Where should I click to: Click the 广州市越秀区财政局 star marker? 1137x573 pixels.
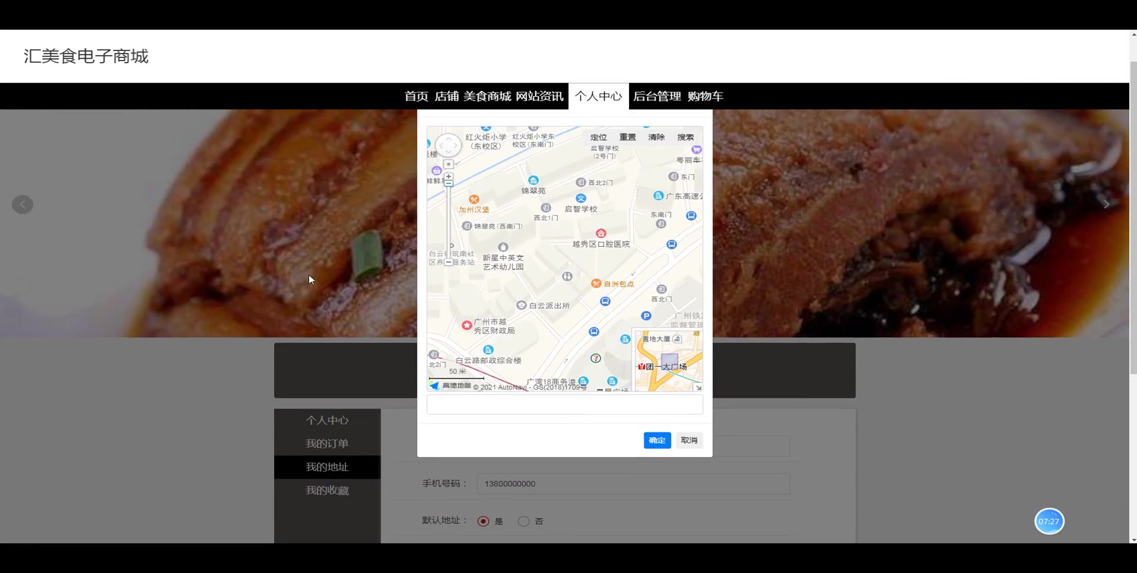[x=466, y=325]
